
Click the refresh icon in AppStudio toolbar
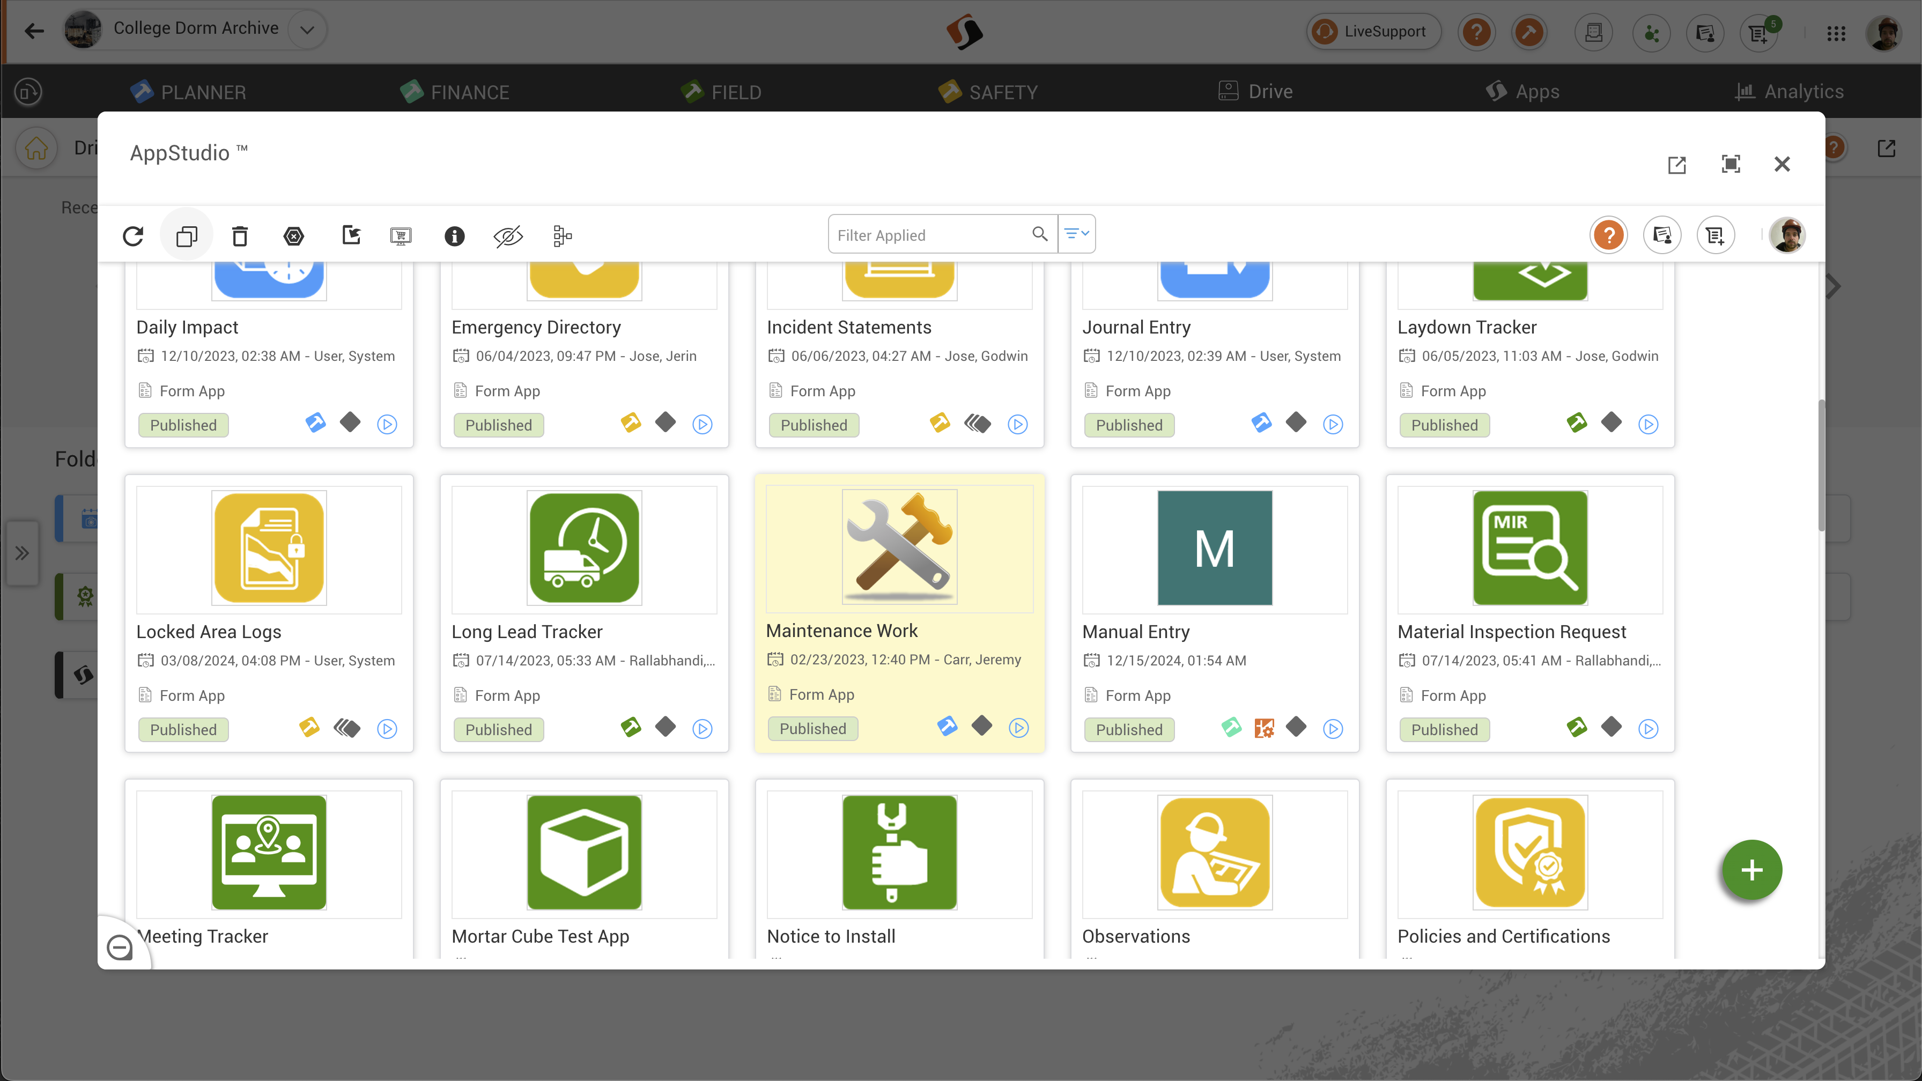click(x=133, y=236)
